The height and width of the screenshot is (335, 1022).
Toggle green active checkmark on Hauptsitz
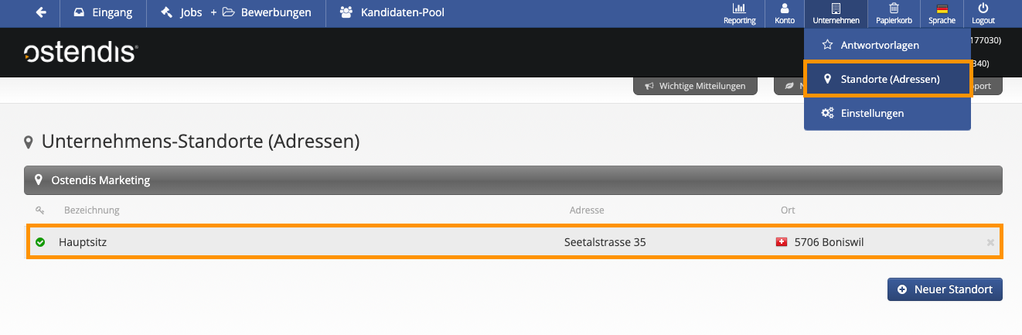pos(40,242)
